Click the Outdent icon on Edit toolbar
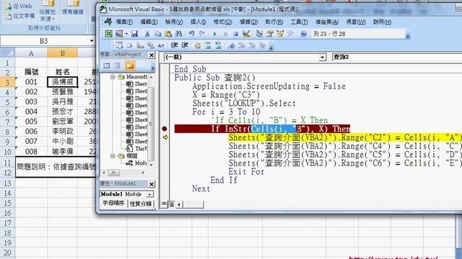 (x=185, y=45)
